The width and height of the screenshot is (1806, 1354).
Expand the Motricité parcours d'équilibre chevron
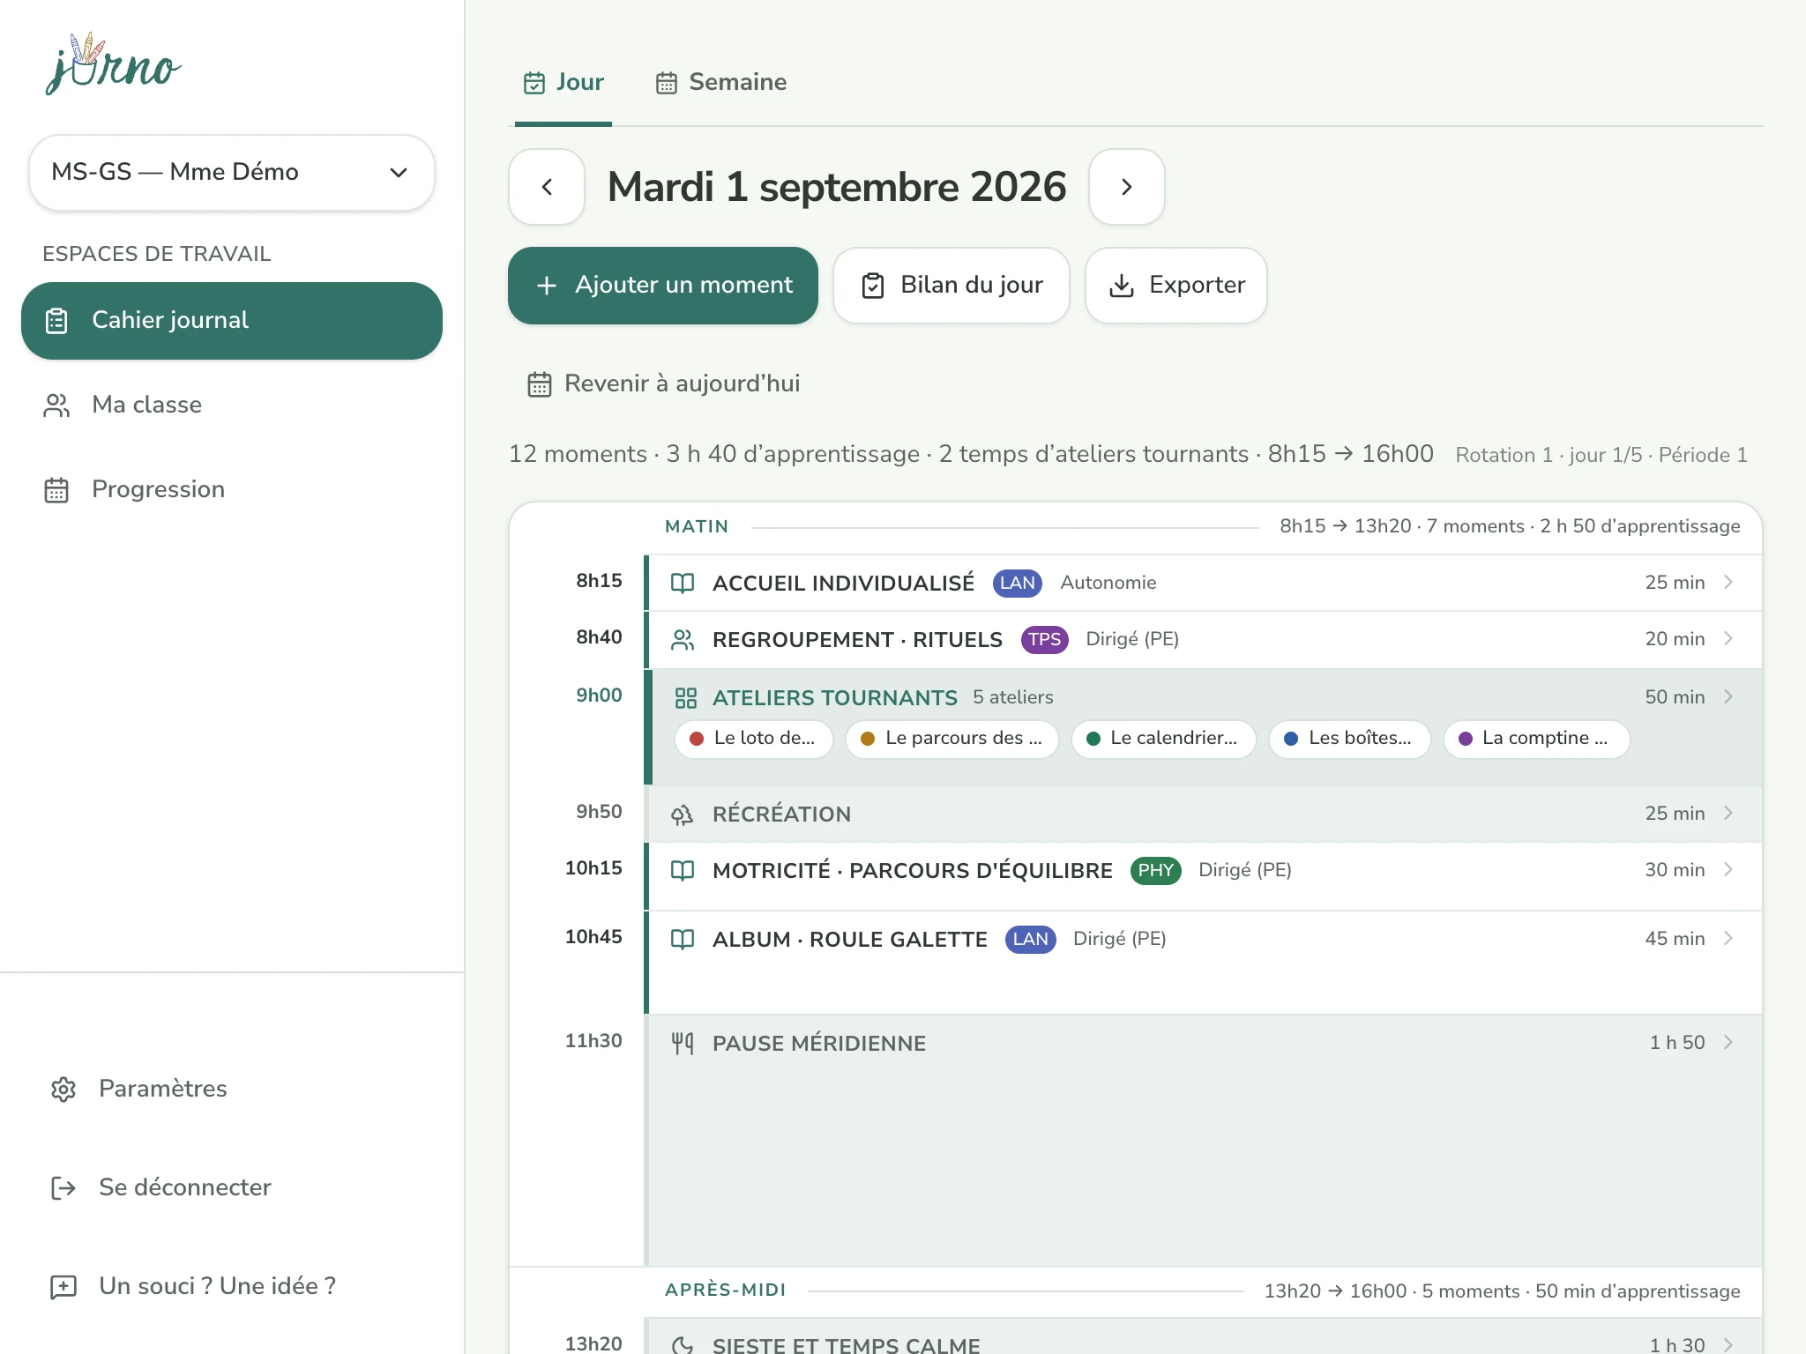1728,869
